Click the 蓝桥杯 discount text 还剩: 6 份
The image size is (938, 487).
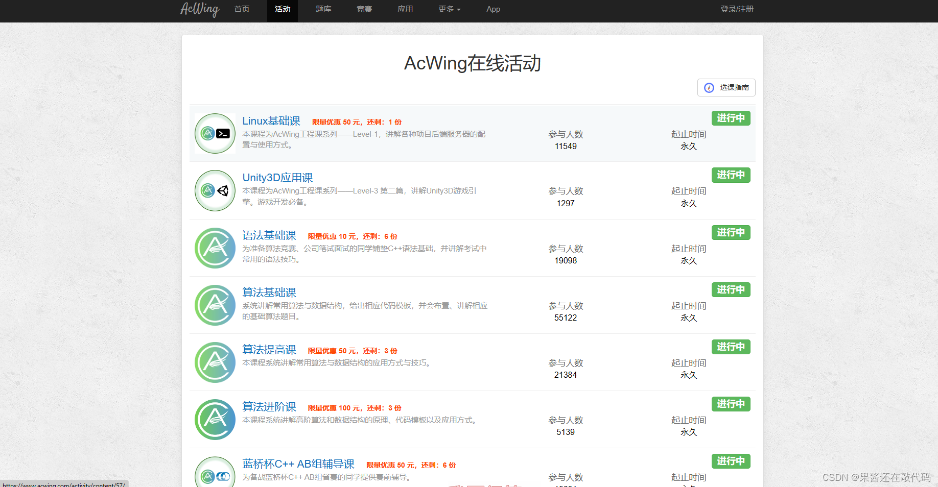coord(438,466)
